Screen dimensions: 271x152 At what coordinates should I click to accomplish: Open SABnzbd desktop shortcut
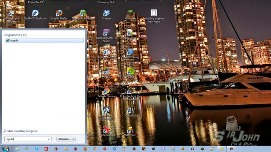click(130, 131)
